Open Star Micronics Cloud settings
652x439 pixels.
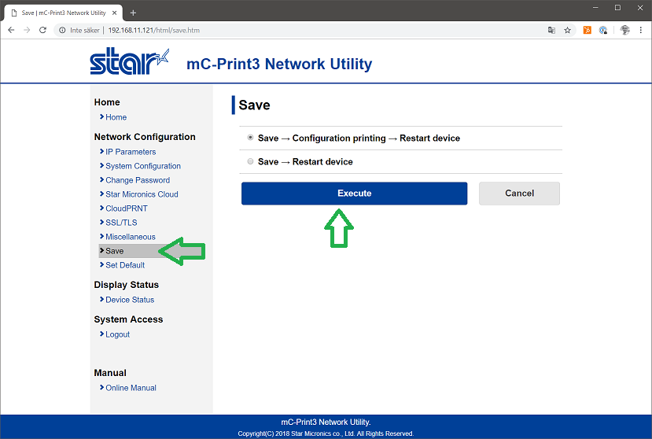tap(142, 194)
